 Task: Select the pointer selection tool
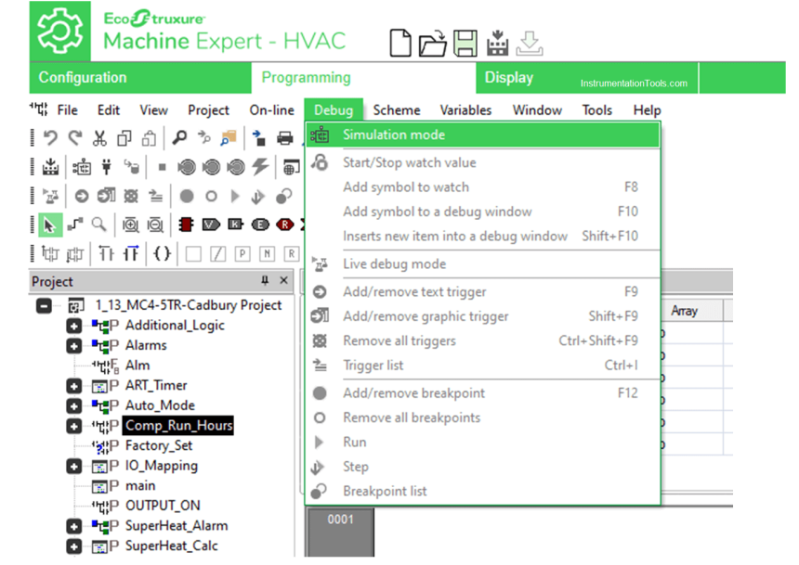(x=50, y=225)
